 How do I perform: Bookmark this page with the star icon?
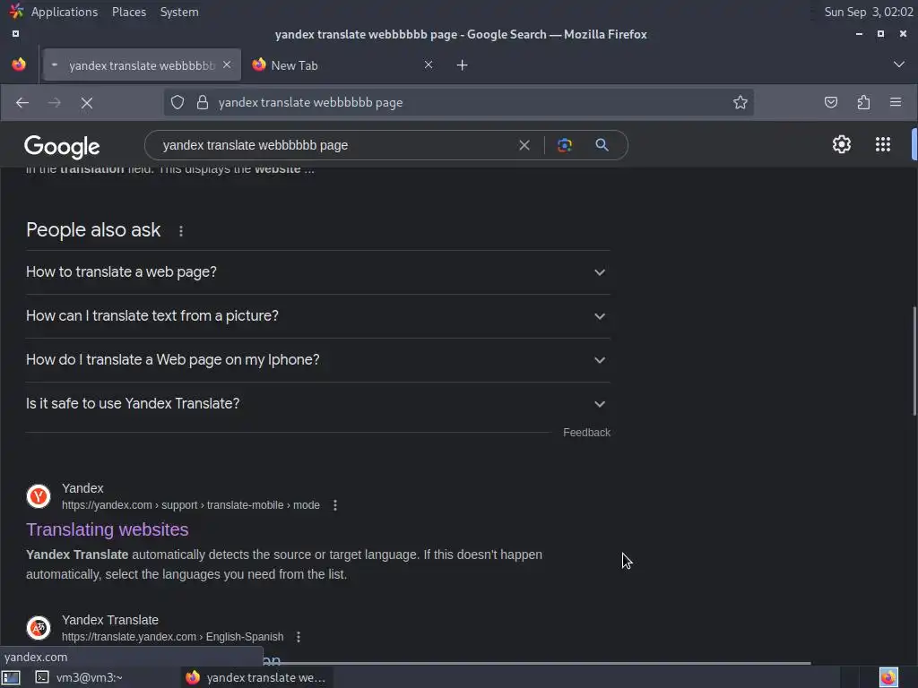pyautogui.click(x=740, y=102)
